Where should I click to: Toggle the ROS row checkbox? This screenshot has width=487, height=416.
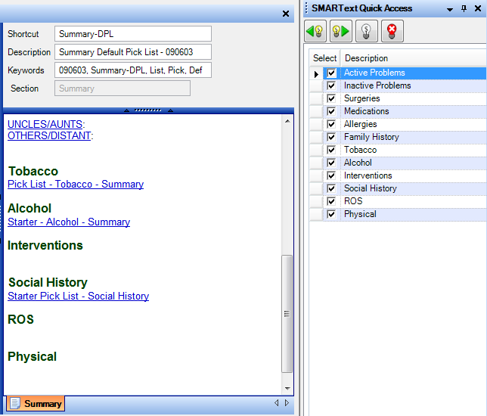tap(331, 201)
